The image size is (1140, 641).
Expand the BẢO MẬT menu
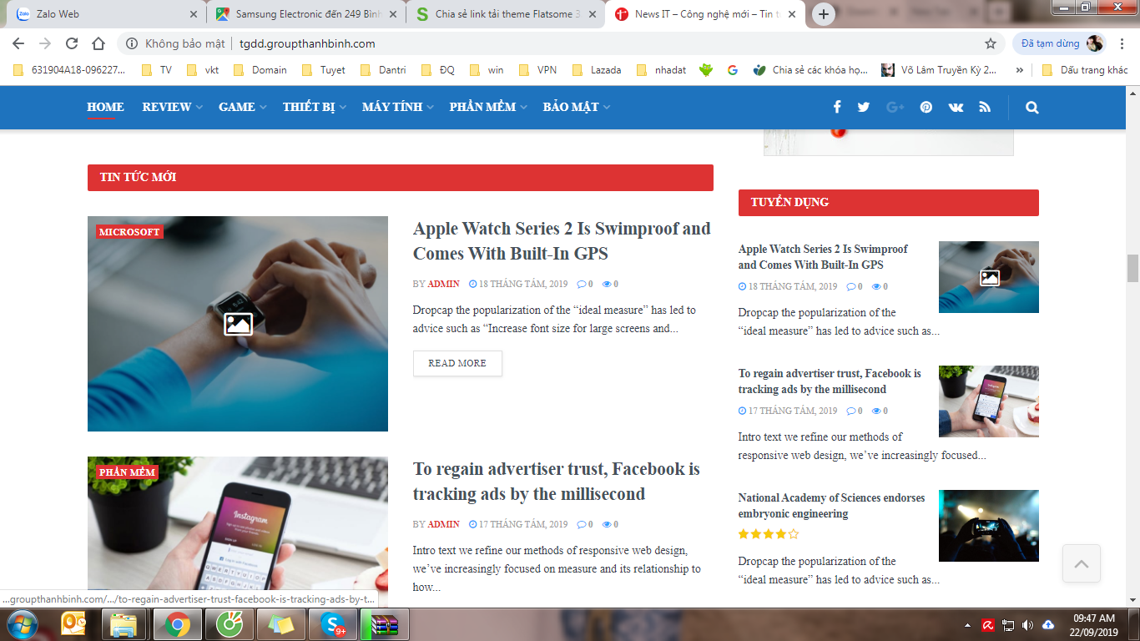pos(576,107)
